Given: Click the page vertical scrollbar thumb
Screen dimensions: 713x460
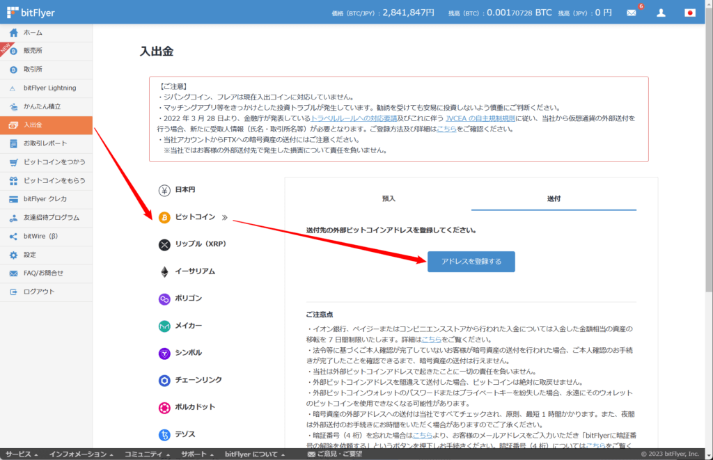Looking at the screenshot, I should point(709,150).
